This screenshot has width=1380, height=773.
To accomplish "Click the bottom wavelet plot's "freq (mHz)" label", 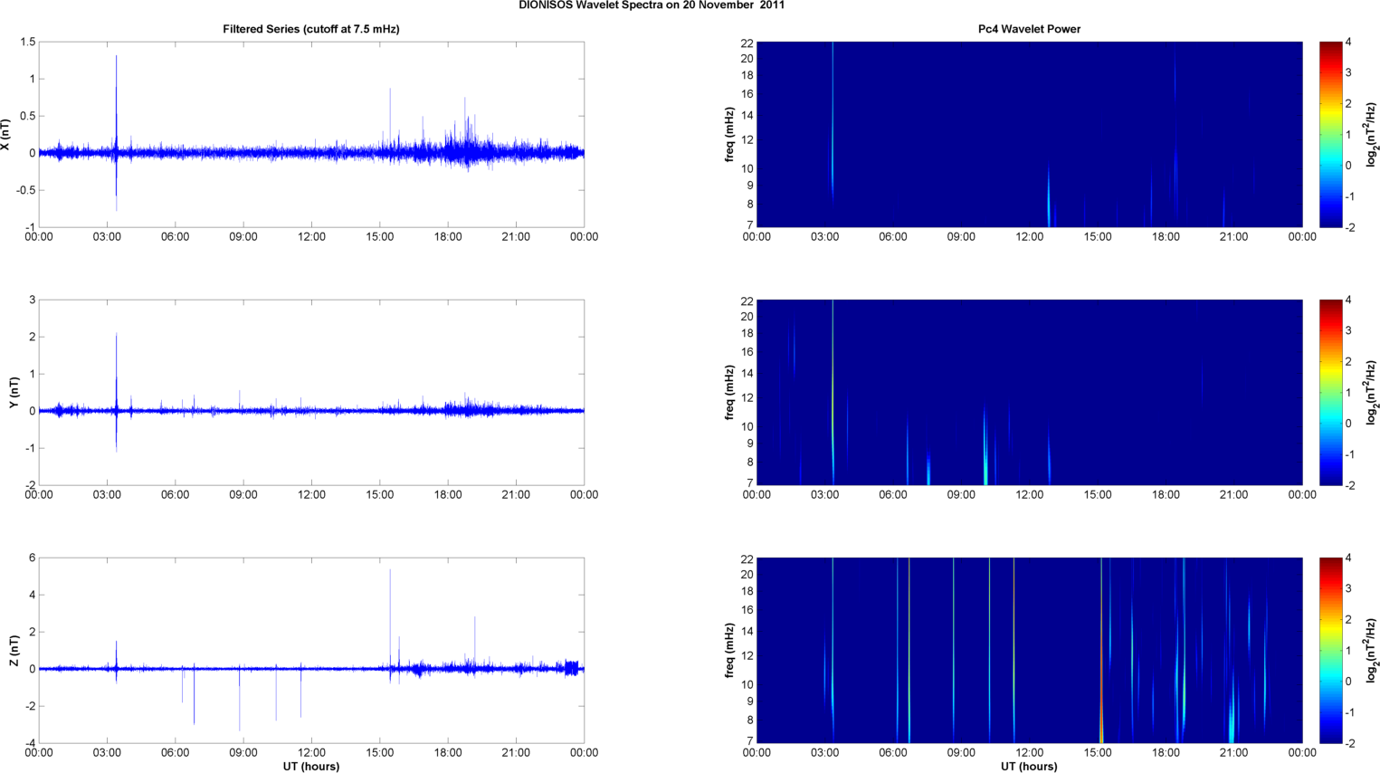I will [729, 651].
